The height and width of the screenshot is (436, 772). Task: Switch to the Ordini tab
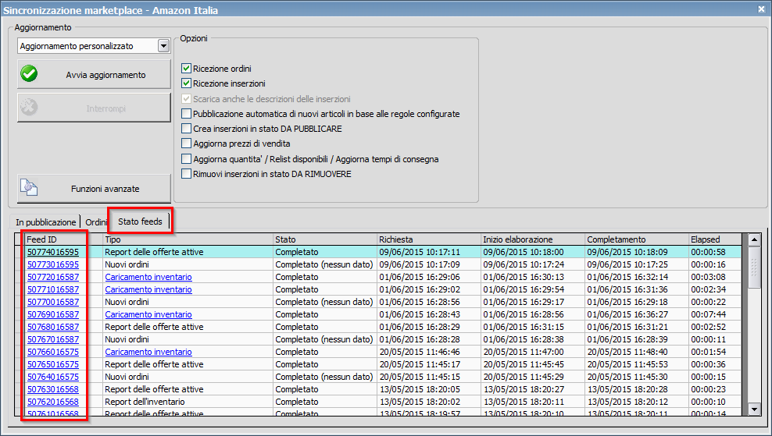[96, 222]
